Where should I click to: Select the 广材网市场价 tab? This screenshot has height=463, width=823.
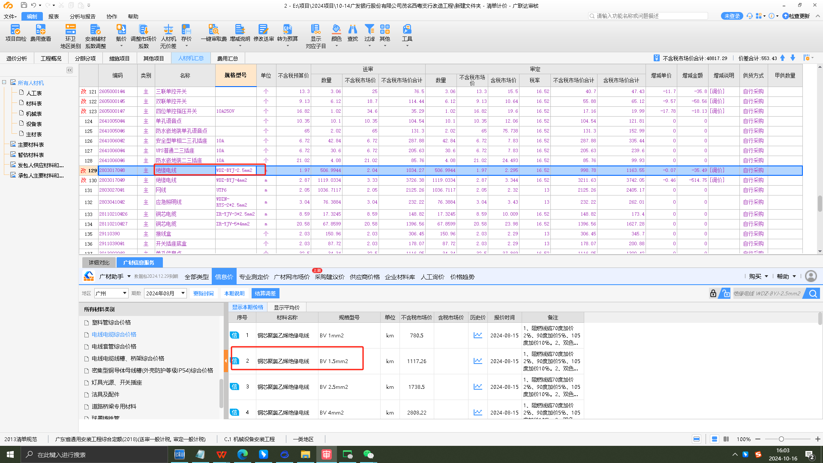point(291,277)
